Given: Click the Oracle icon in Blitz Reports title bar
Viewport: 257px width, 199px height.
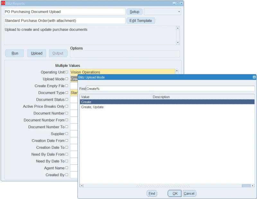Looking at the screenshot, I should 3,3.
